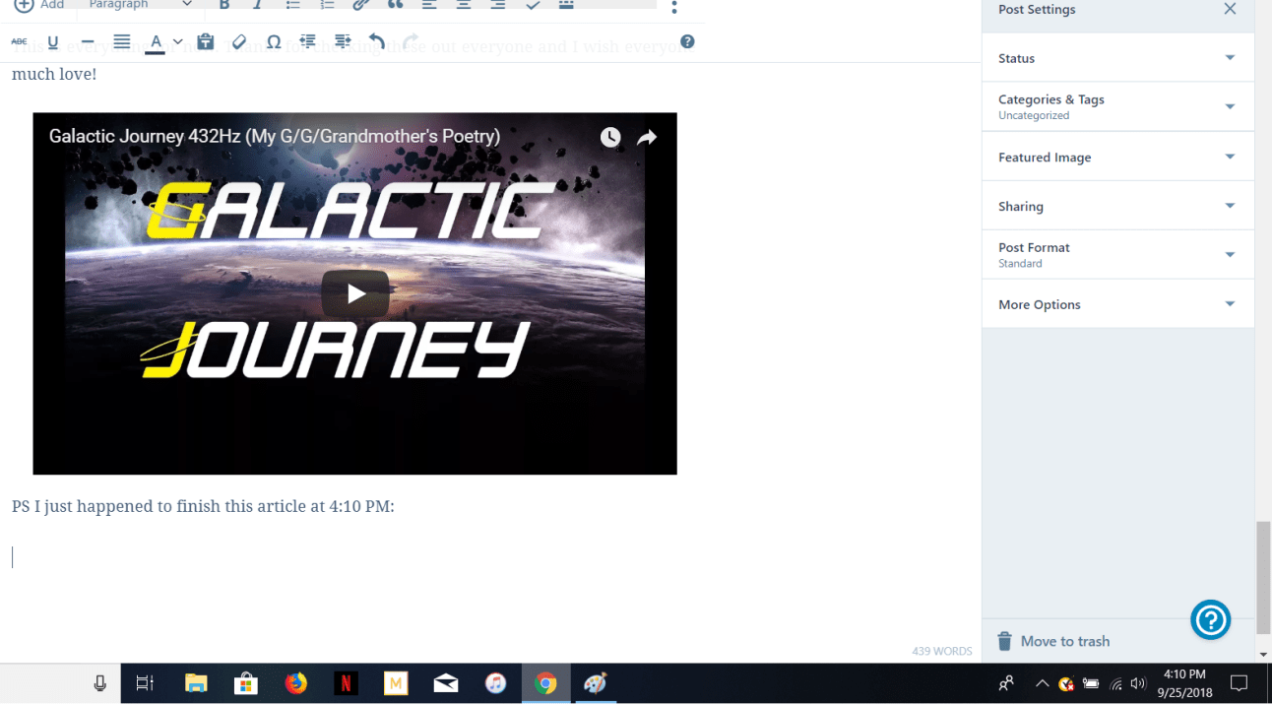Image resolution: width=1272 pixels, height=705 pixels.
Task: Click the video's Watch later clock icon
Action: pos(610,137)
